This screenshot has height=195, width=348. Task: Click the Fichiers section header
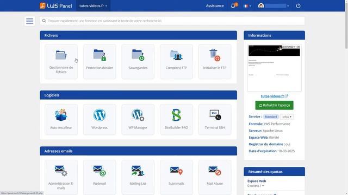coord(138,35)
